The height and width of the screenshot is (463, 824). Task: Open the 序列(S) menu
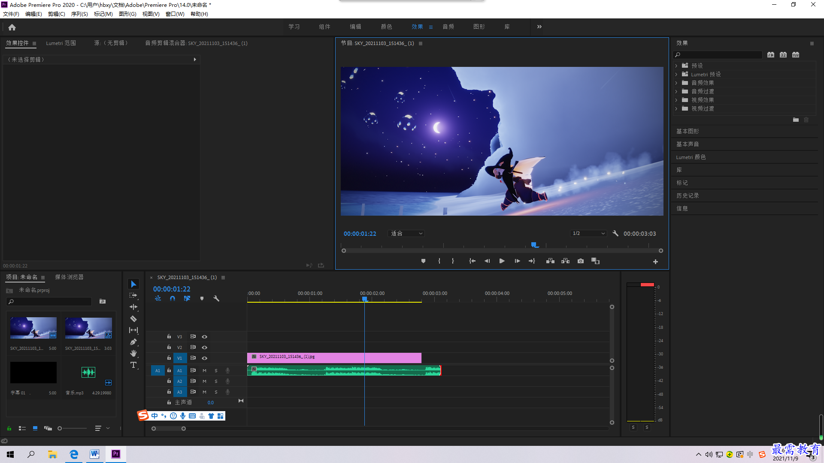pyautogui.click(x=79, y=14)
